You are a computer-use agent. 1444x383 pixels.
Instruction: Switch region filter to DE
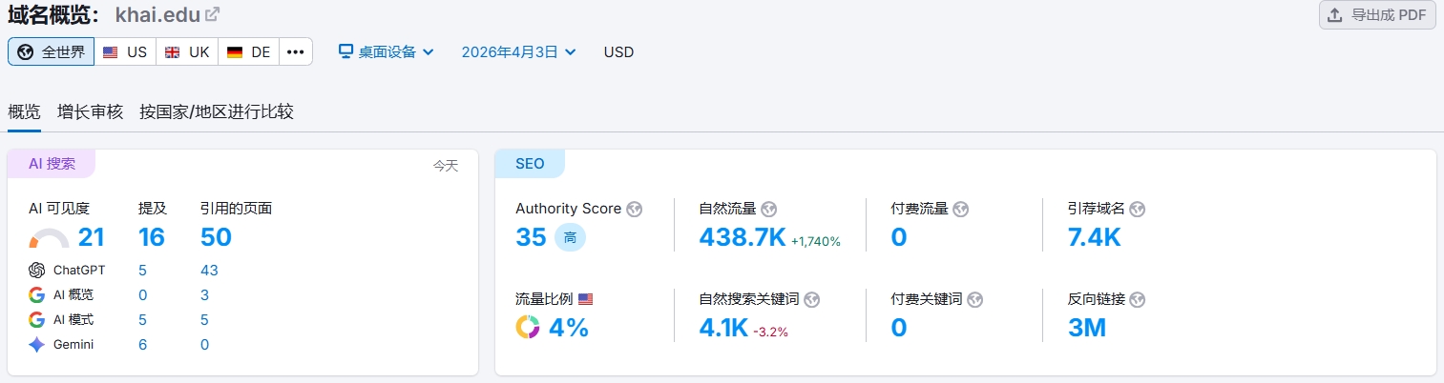click(x=248, y=52)
